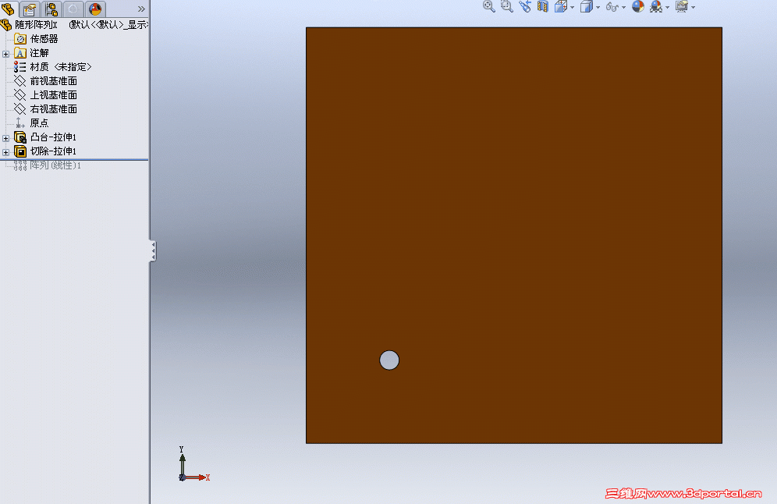The image size is (777, 504).
Task: Switch to the FeatureManager design tree tab
Action: [9, 9]
